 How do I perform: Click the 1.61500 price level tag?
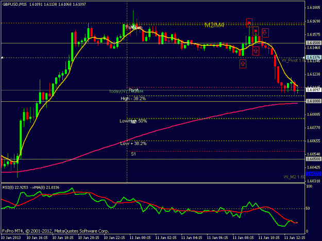[314, 43]
